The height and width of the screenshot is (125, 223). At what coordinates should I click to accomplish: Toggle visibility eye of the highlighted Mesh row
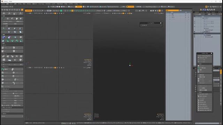click(194, 34)
